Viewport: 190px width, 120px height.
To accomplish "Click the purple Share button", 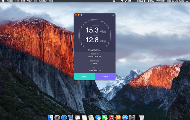I will click(x=105, y=76).
